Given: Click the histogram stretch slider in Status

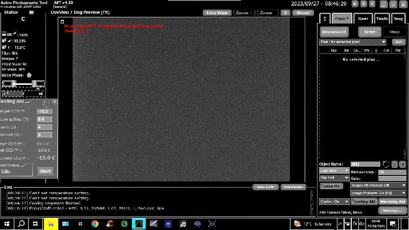Looking at the screenshot, I should [24, 84].
